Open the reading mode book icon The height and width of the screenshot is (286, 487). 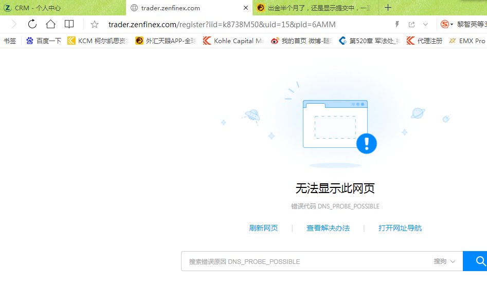[x=69, y=24]
